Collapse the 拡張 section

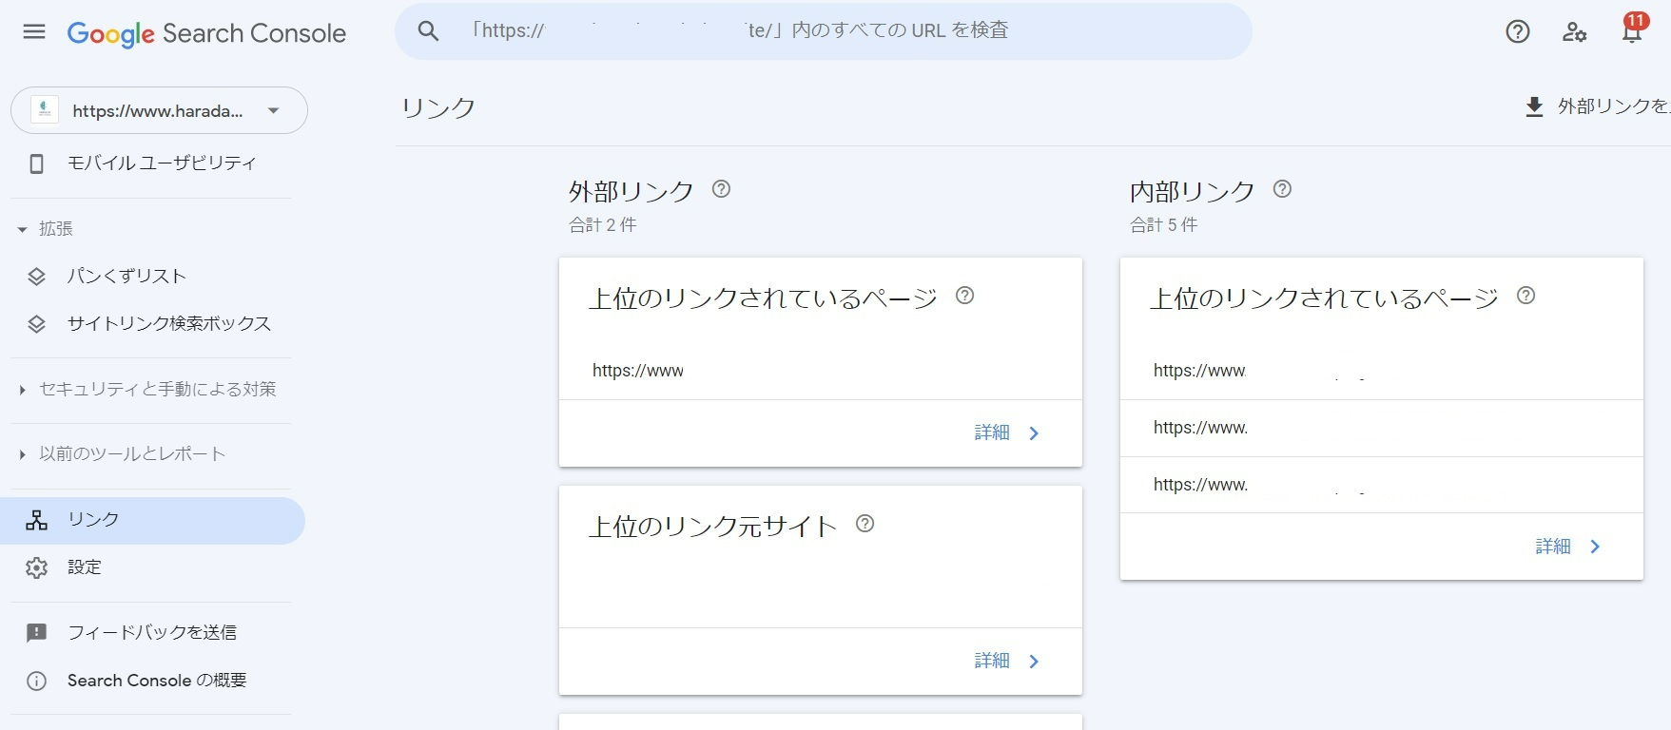[46, 229]
